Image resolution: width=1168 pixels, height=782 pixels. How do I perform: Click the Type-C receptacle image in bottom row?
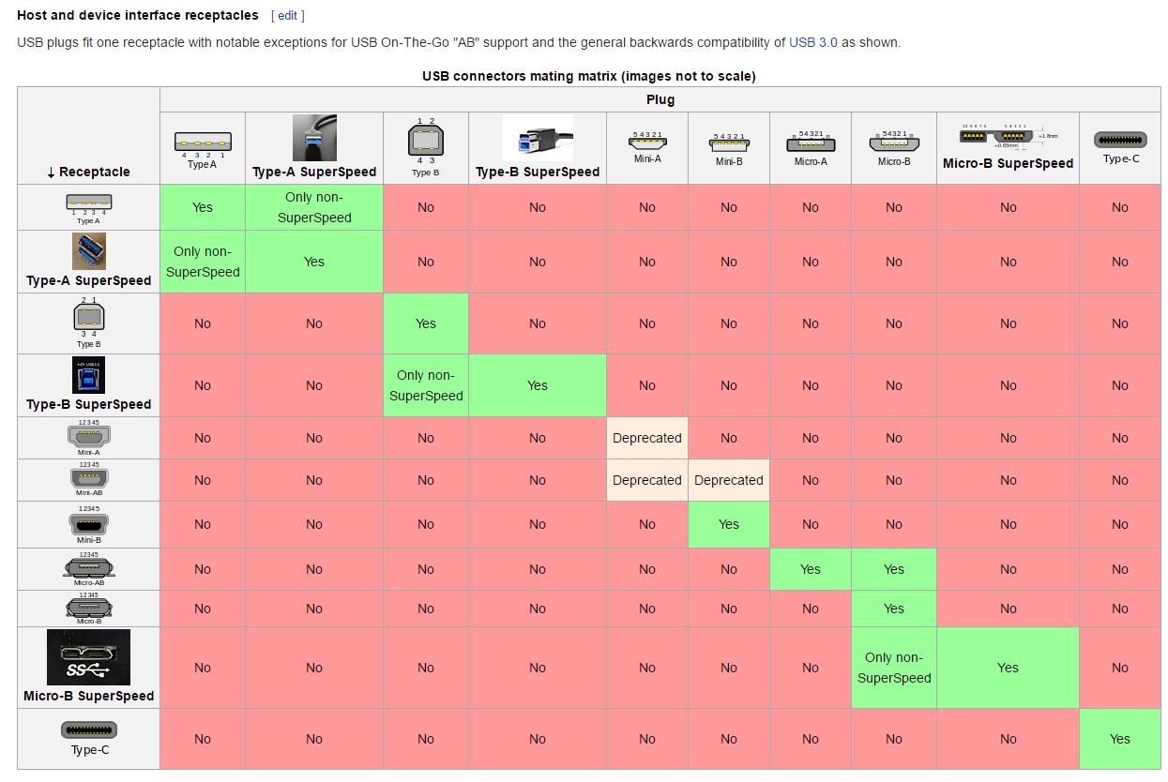(89, 729)
